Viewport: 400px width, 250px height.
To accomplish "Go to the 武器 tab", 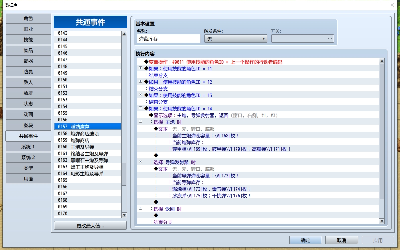I will [28, 61].
